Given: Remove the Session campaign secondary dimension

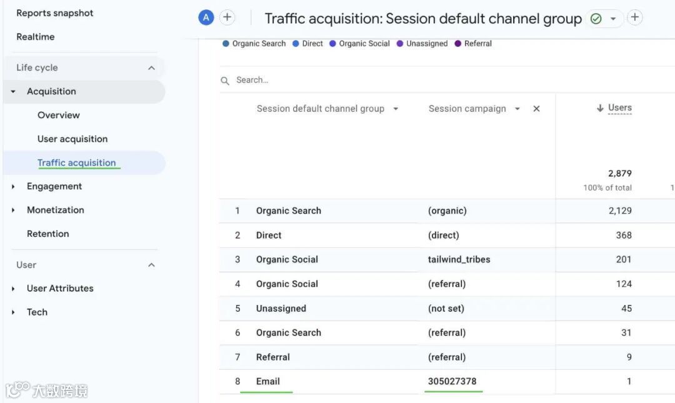Looking at the screenshot, I should click(536, 109).
